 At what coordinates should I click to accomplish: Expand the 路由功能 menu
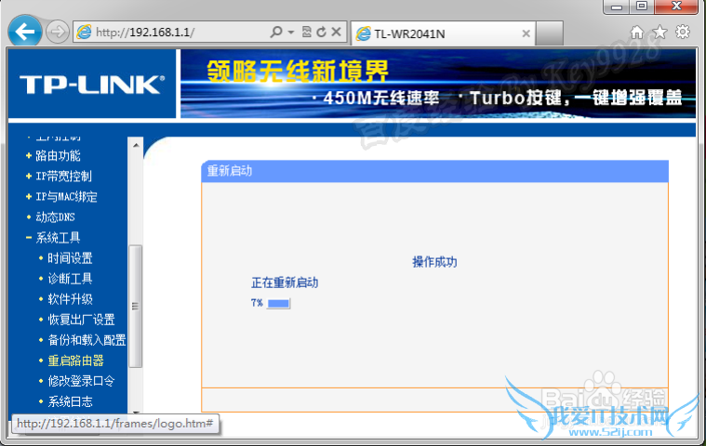point(58,155)
